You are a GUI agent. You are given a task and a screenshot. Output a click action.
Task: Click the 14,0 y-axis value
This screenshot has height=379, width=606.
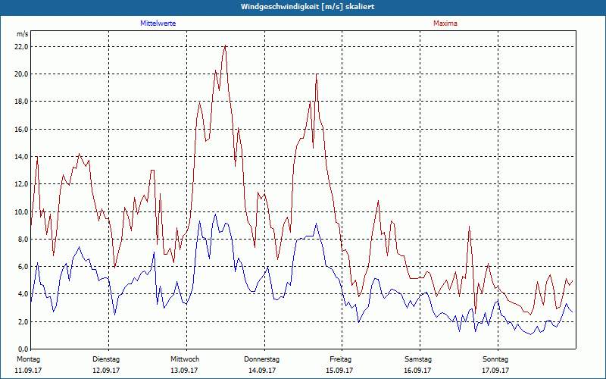click(x=23, y=157)
